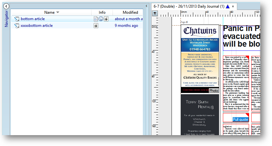Collapse the Navigator panel with the circled arrow

pyautogui.click(x=6, y=6)
